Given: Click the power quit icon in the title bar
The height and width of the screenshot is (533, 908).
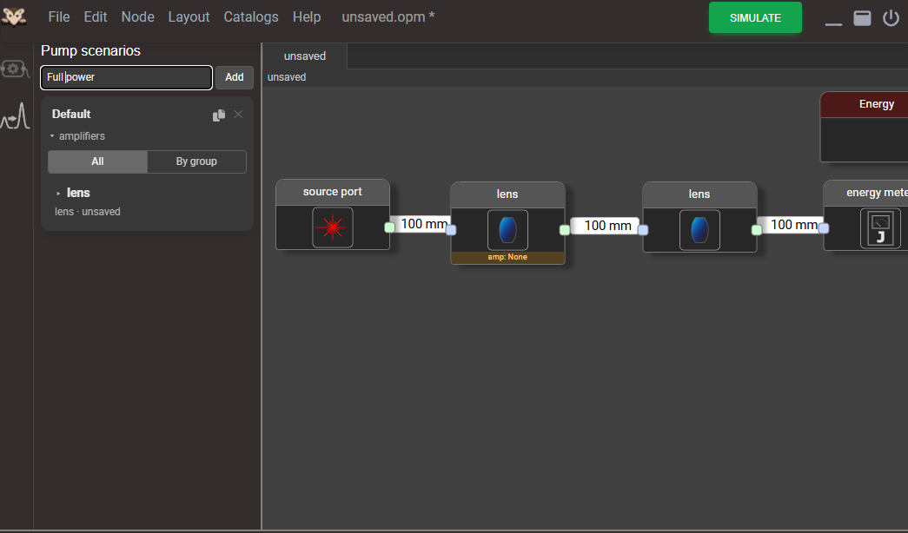Looking at the screenshot, I should point(891,18).
